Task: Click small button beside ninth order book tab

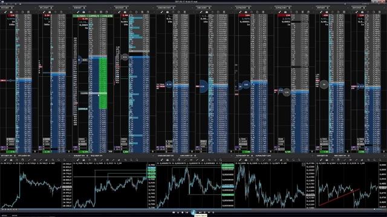Action: pyautogui.click(x=328, y=8)
